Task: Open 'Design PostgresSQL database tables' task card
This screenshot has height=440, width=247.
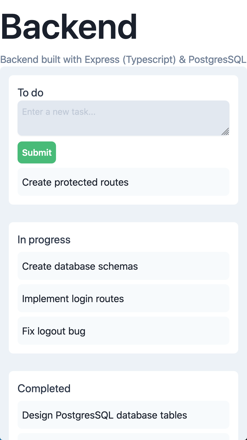Action: pyautogui.click(x=123, y=415)
